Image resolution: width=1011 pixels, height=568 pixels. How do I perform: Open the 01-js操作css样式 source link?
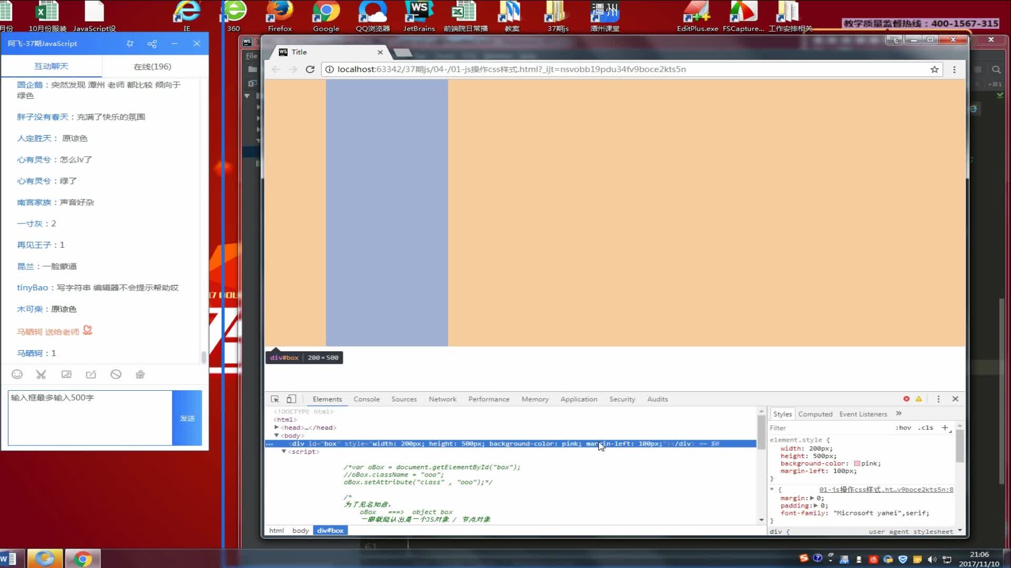886,490
